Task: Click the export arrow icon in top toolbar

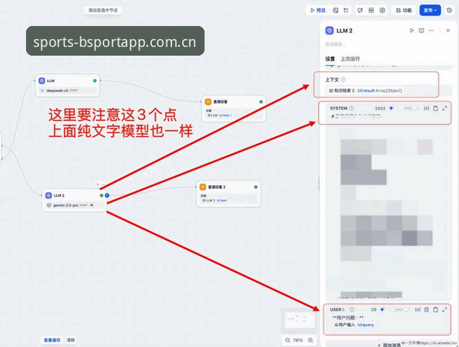Action: point(361,10)
